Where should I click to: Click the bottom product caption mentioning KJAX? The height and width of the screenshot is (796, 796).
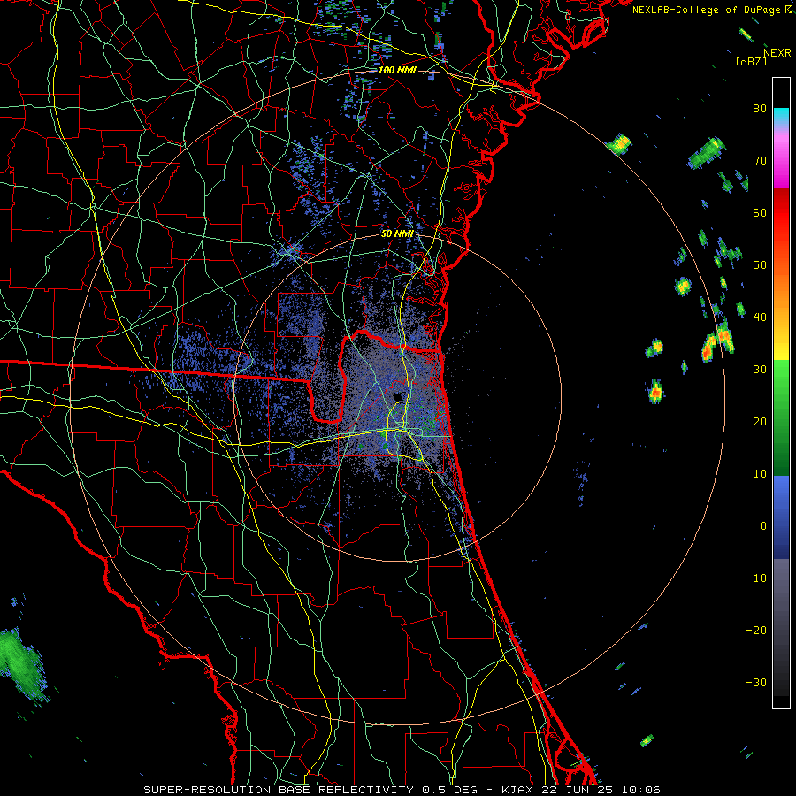pos(402,790)
